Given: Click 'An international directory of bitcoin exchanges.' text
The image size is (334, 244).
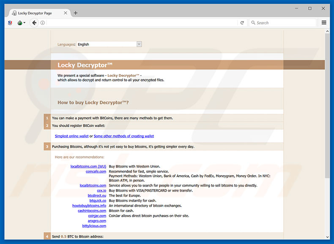Looking at the screenshot, I should coord(145,206).
